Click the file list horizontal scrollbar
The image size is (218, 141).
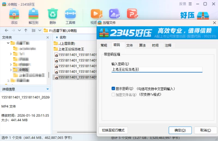(x=77, y=132)
